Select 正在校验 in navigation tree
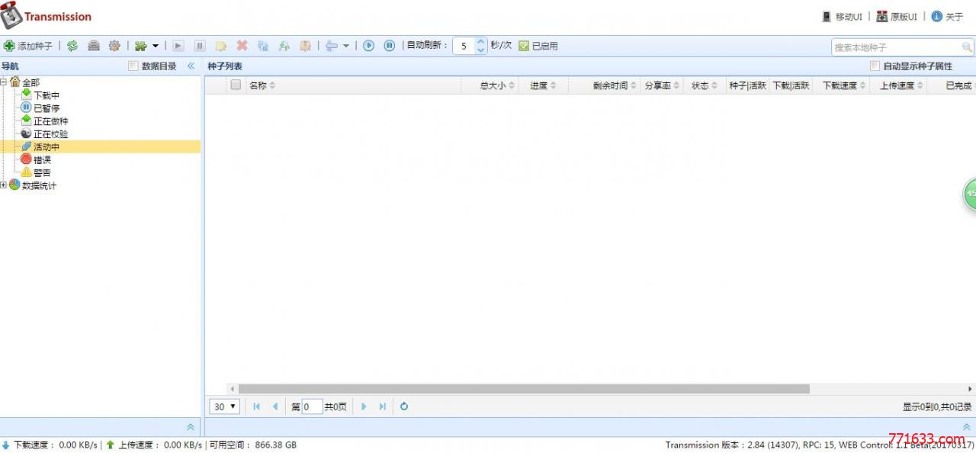The height and width of the screenshot is (453, 976). 50,134
